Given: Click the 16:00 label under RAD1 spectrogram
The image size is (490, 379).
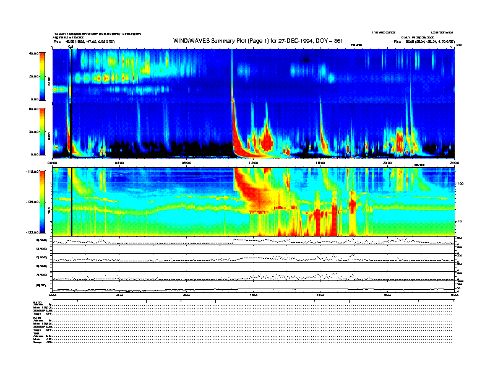Looking at the screenshot, I should pyautogui.click(x=320, y=163).
